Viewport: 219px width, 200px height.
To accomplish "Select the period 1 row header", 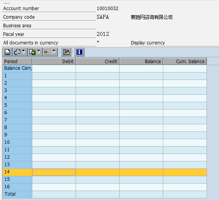I will pos(17,76).
